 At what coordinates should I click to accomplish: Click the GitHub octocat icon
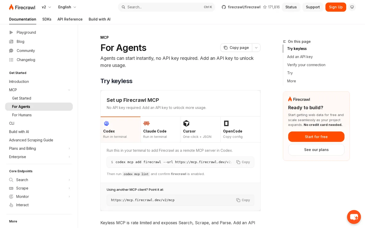(224, 7)
